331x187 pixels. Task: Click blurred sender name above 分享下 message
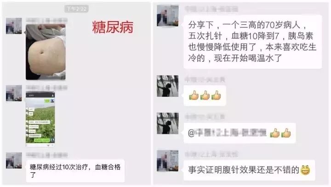tap(211, 9)
